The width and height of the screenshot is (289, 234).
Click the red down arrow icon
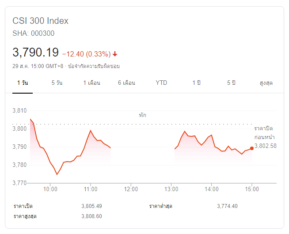coord(115,54)
